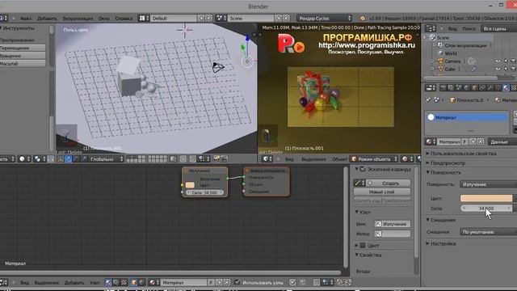Click the translate manipulator arrow icon
Image resolution: width=517 pixels, height=291 pixels.
(x=68, y=159)
